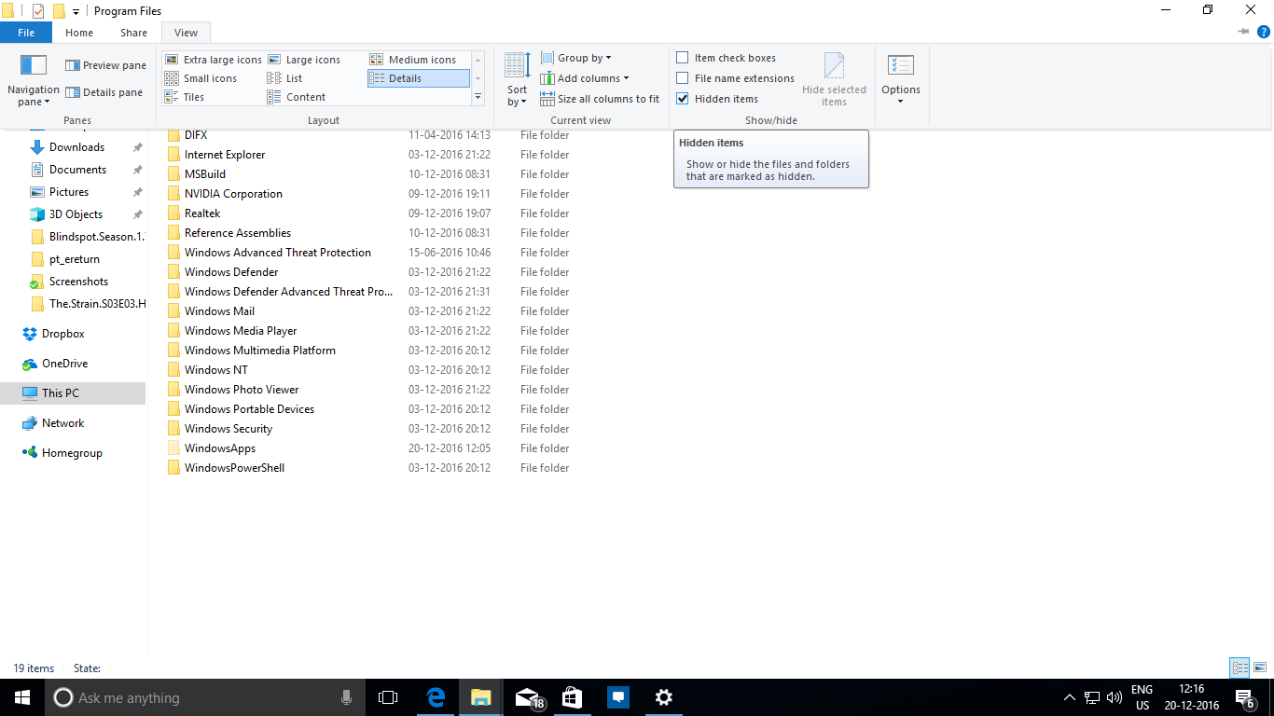Select the Windows Defender folder
The height and width of the screenshot is (716, 1274).
[x=231, y=272]
